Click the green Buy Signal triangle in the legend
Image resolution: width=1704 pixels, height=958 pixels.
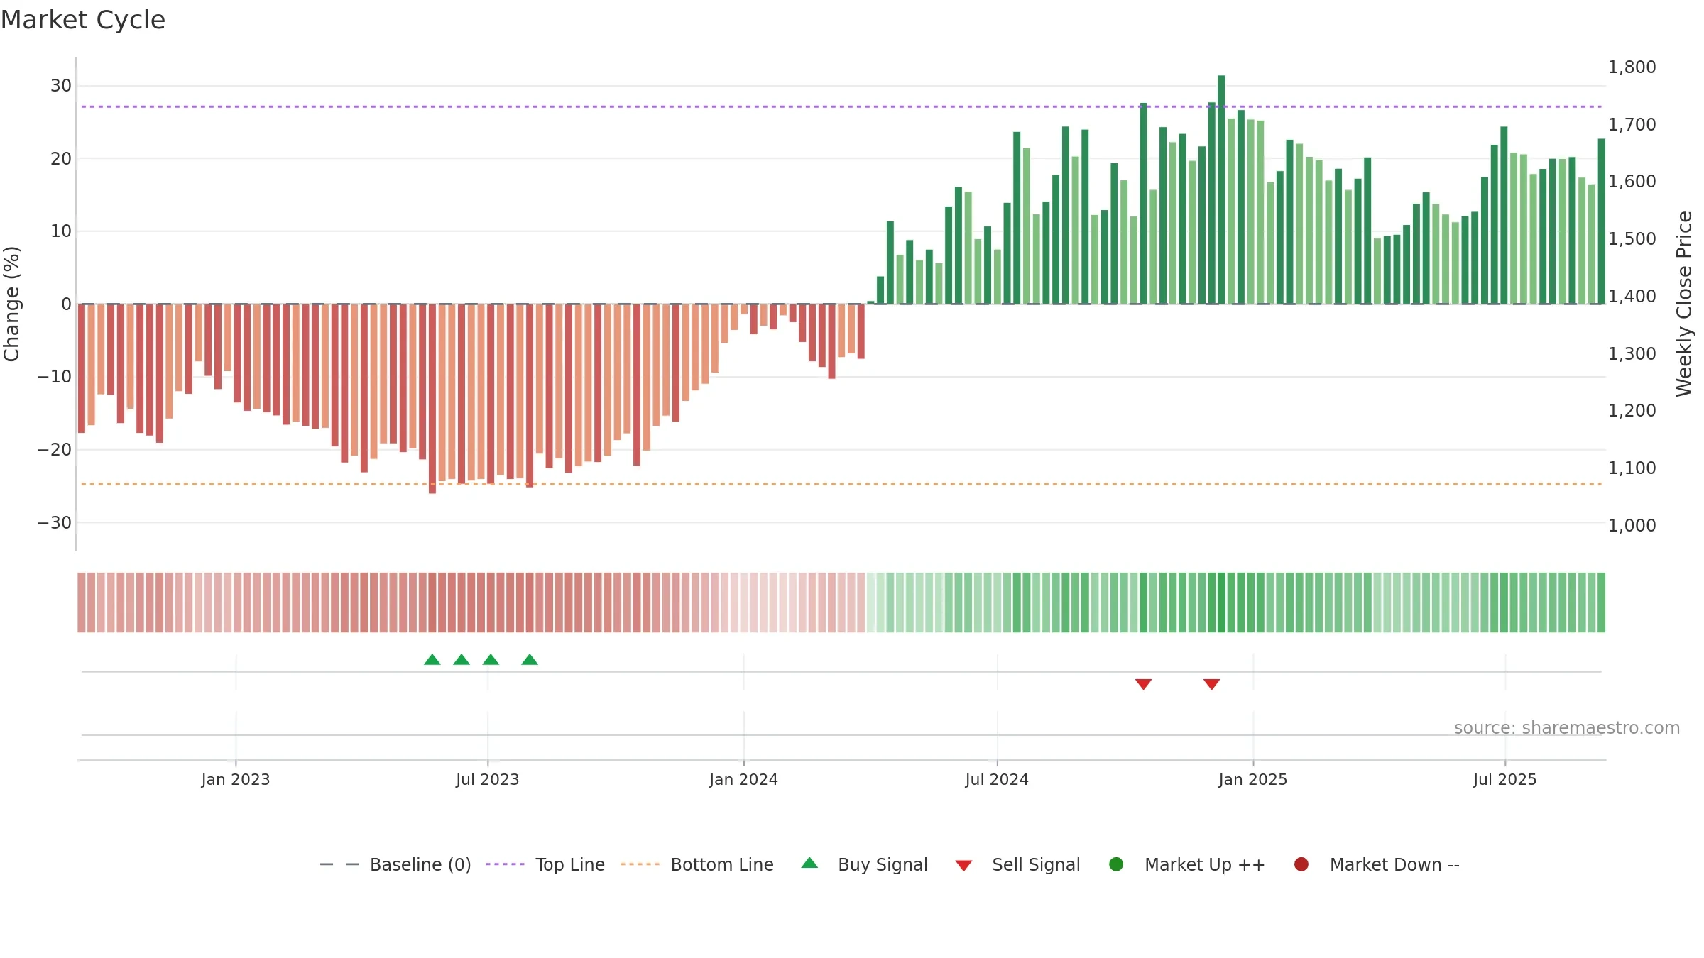tap(809, 864)
